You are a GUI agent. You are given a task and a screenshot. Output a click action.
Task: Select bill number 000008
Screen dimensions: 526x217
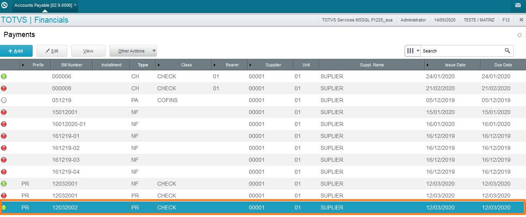click(62, 88)
